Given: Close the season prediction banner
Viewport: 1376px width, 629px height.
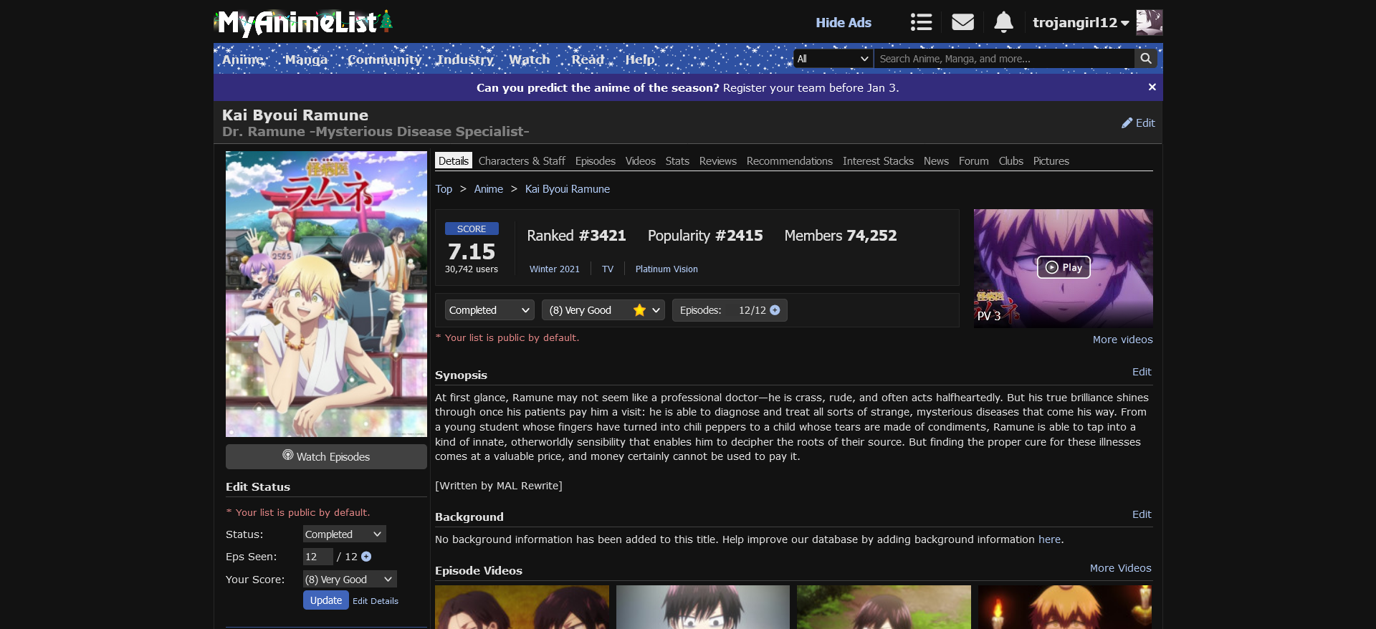Looking at the screenshot, I should pyautogui.click(x=1152, y=87).
